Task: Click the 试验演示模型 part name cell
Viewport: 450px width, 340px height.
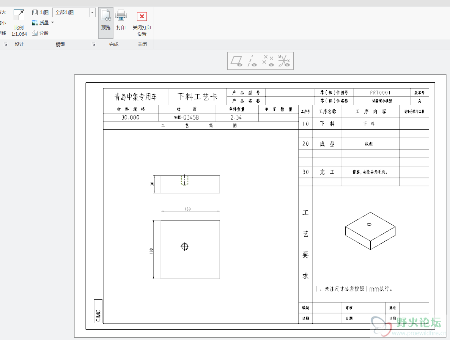Action: pyautogui.click(x=382, y=101)
